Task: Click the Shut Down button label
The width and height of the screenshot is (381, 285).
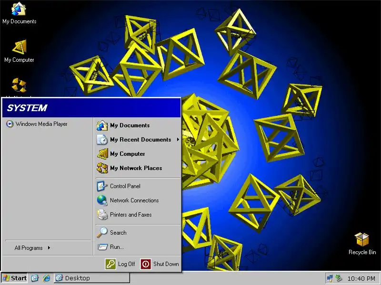Action: click(x=166, y=264)
